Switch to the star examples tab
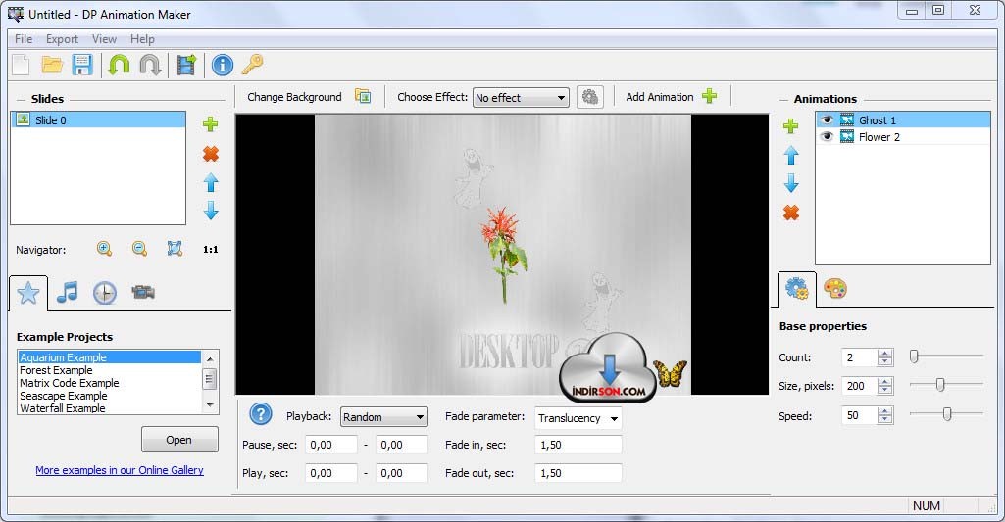 coord(28,294)
